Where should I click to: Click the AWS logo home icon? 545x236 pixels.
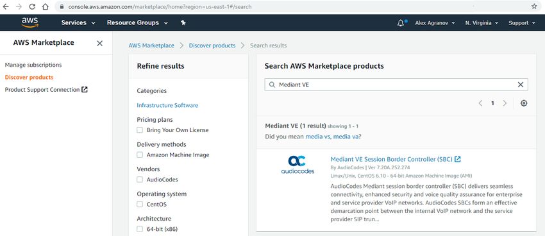30,22
